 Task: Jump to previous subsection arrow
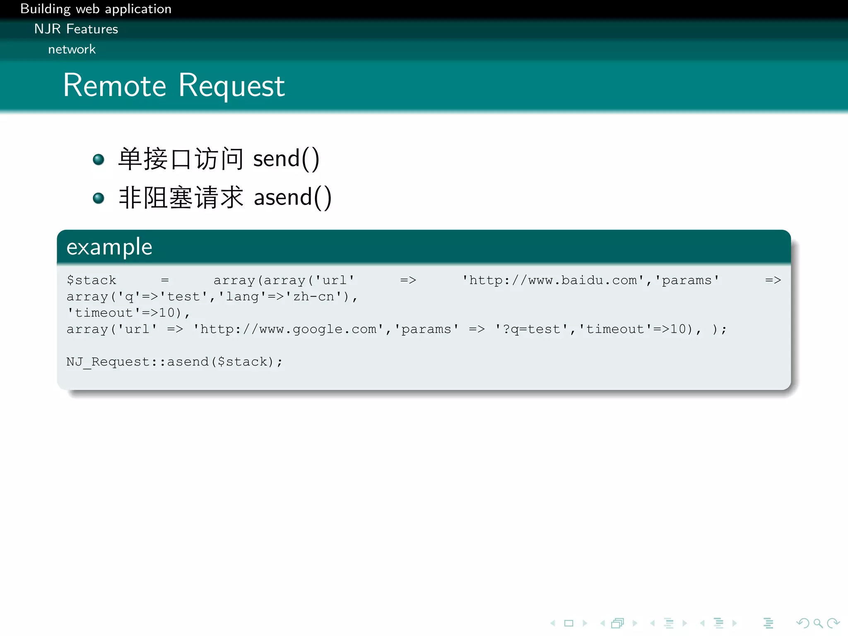point(653,623)
